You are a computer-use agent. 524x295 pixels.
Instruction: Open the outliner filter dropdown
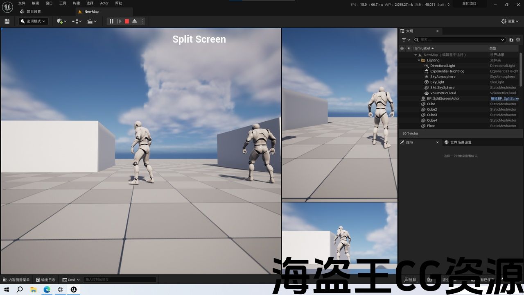(x=406, y=40)
